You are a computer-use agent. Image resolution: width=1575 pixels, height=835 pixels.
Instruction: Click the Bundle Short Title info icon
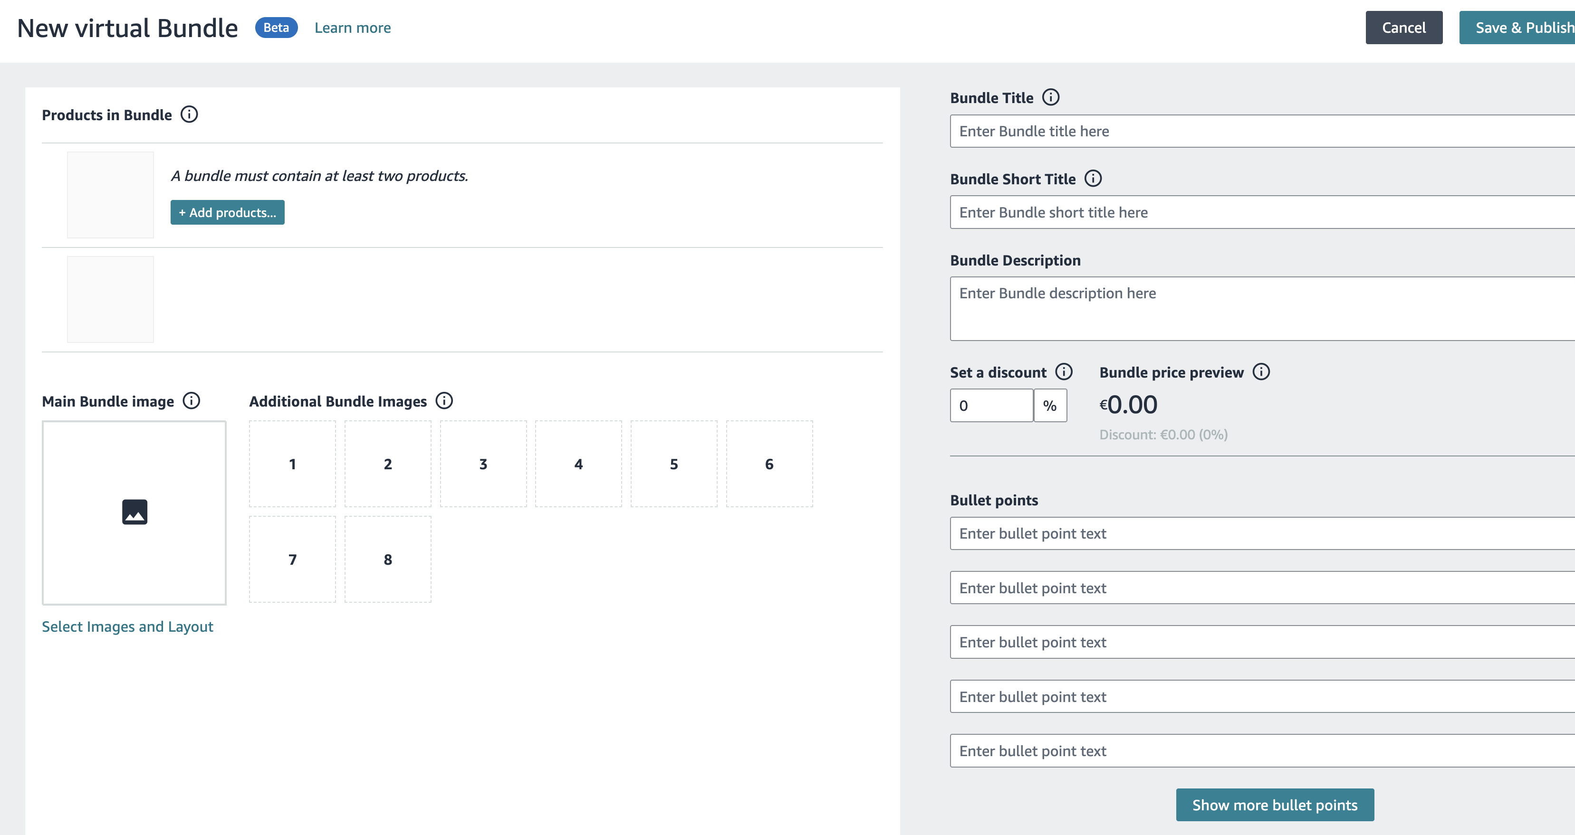point(1093,179)
